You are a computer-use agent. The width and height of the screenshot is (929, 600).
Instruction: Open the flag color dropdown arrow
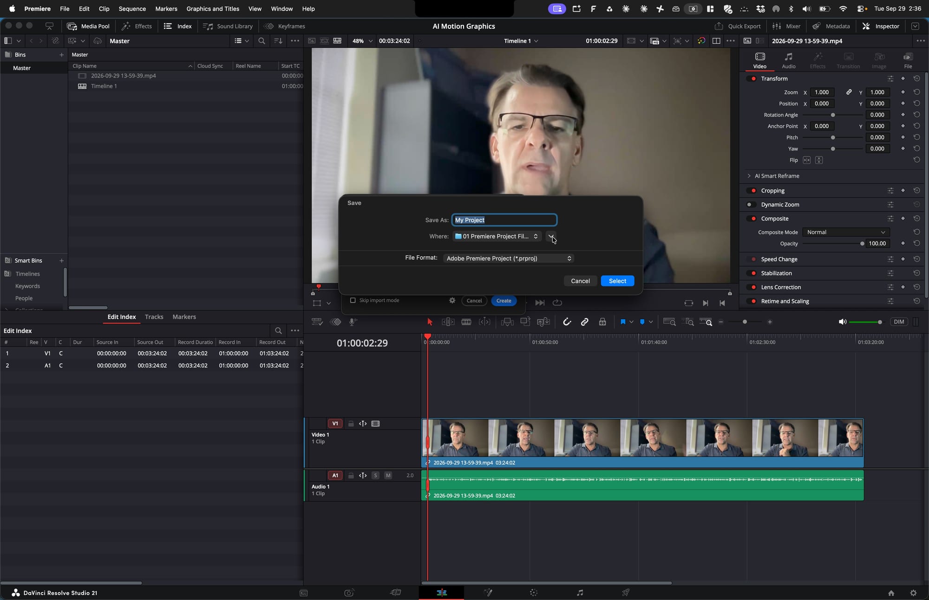pos(631,322)
